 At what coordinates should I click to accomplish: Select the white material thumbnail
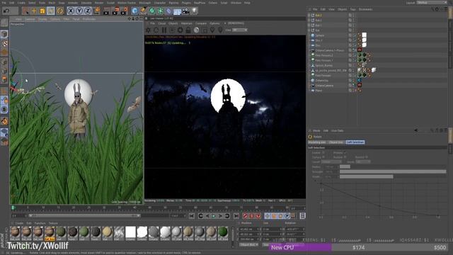click(x=130, y=232)
